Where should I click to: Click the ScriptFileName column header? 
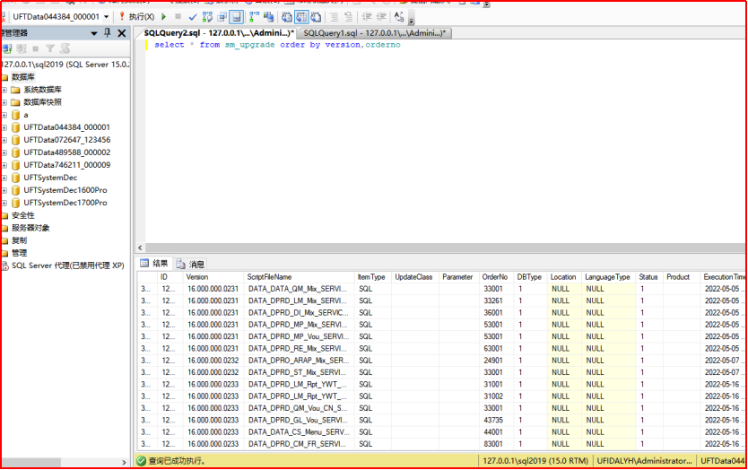point(270,277)
